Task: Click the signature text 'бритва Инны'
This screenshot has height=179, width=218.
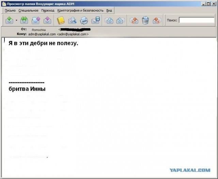Action: point(27,89)
